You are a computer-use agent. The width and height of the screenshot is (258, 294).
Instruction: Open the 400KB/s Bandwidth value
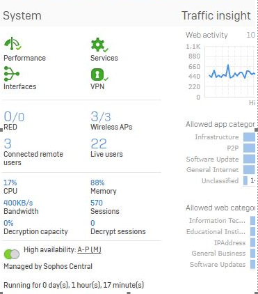tap(18, 203)
